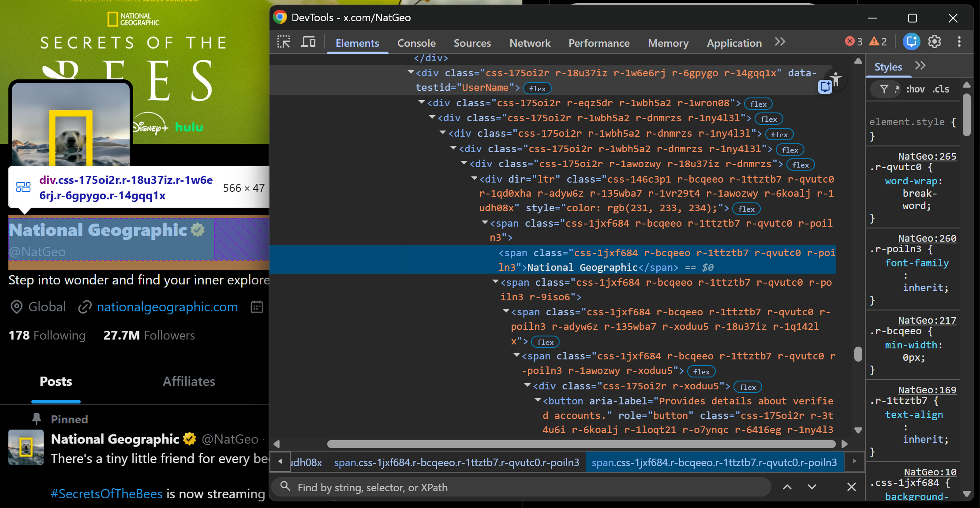Collapse the data-testid UserName div node

tap(411, 72)
